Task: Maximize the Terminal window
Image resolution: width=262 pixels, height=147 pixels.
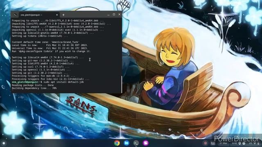Action: pyautogui.click(x=114, y=15)
